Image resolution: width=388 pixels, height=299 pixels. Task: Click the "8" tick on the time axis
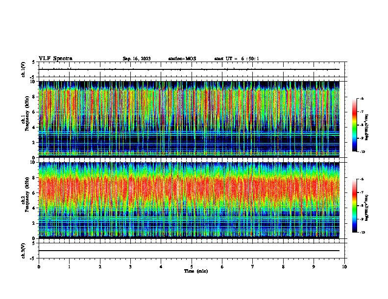click(283, 267)
